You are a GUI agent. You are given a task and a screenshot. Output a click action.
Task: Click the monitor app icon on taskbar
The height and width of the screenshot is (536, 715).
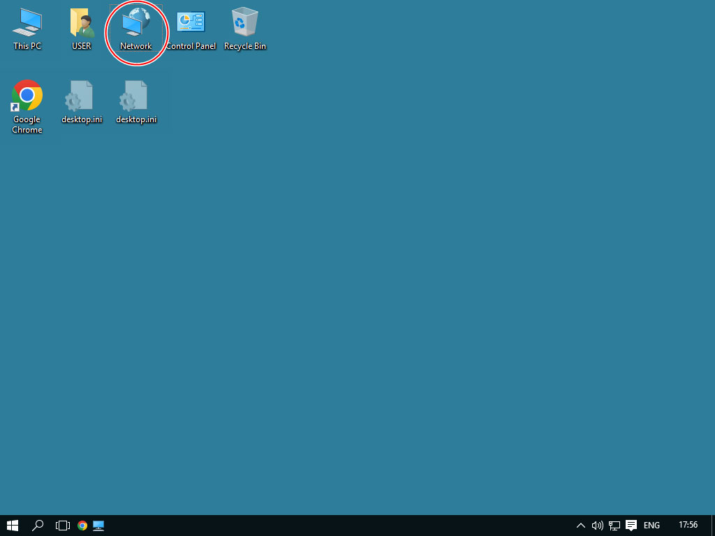pos(98,526)
